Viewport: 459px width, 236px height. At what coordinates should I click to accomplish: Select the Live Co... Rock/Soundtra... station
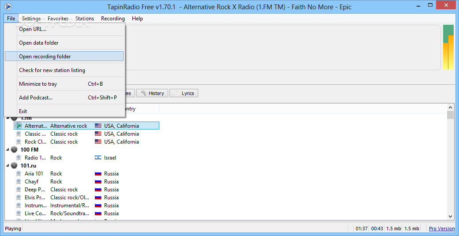pos(87,213)
